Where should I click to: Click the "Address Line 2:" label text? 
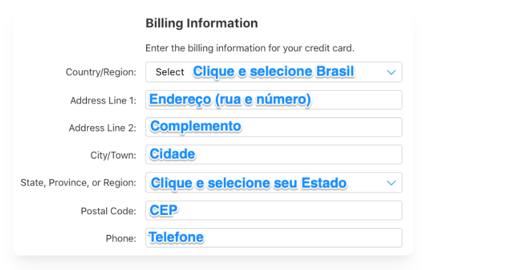[102, 128]
